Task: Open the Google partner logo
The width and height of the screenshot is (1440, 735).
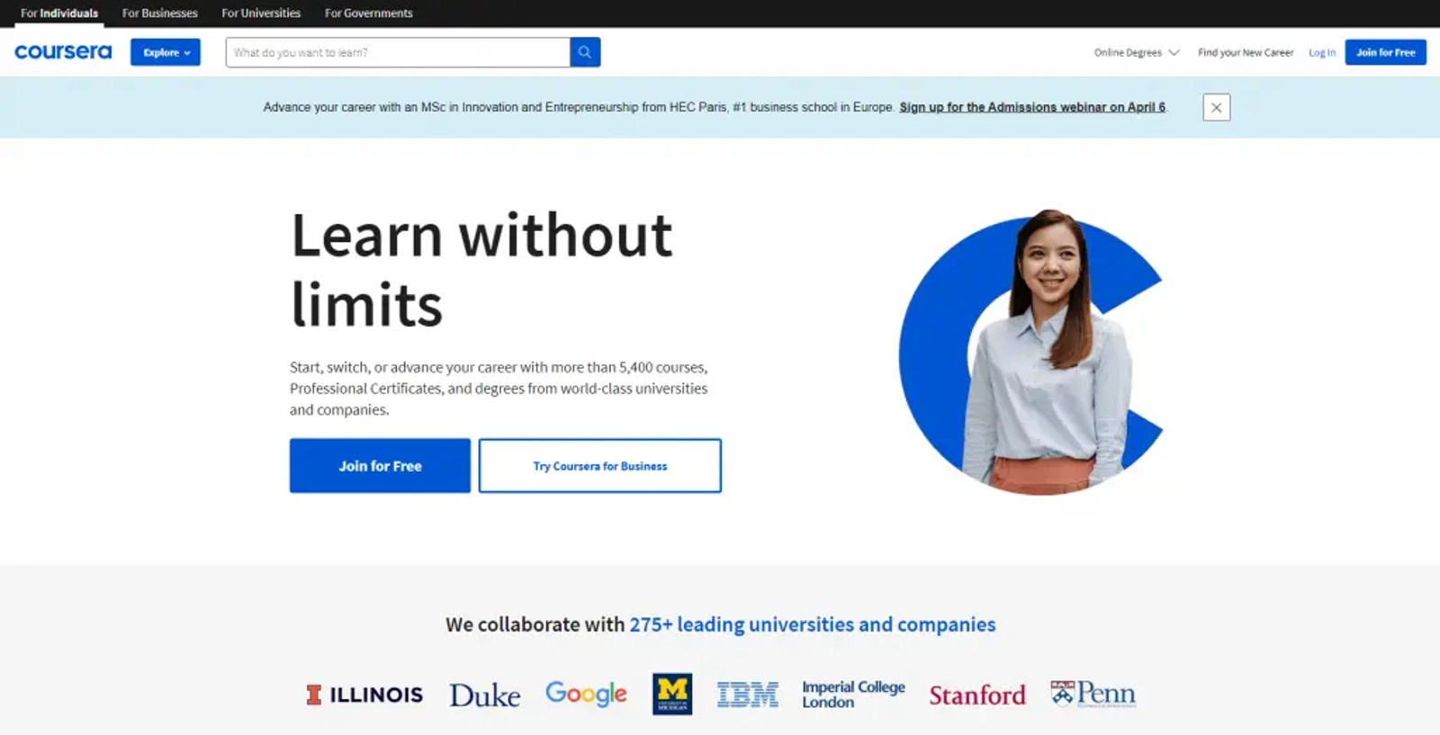Action: [586, 694]
